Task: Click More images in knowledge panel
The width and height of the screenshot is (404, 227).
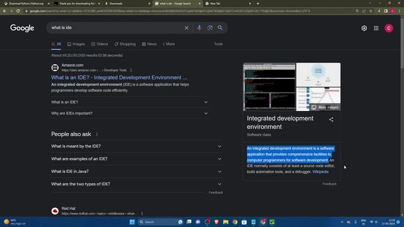Action: coord(325,107)
